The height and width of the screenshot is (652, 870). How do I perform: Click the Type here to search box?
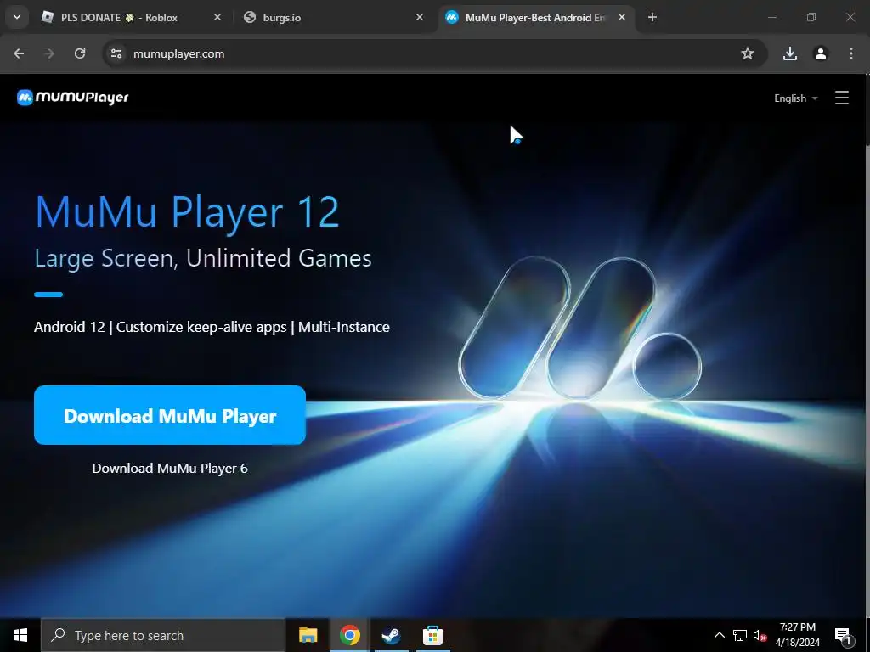163,635
